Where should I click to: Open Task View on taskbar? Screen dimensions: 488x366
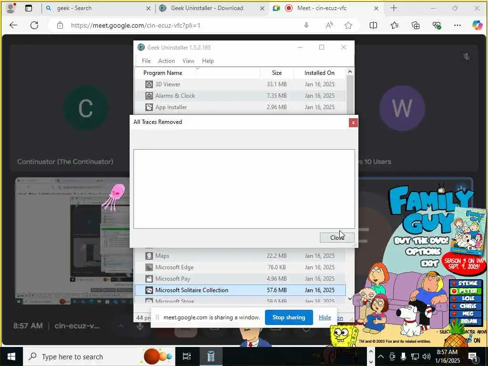coord(187,356)
